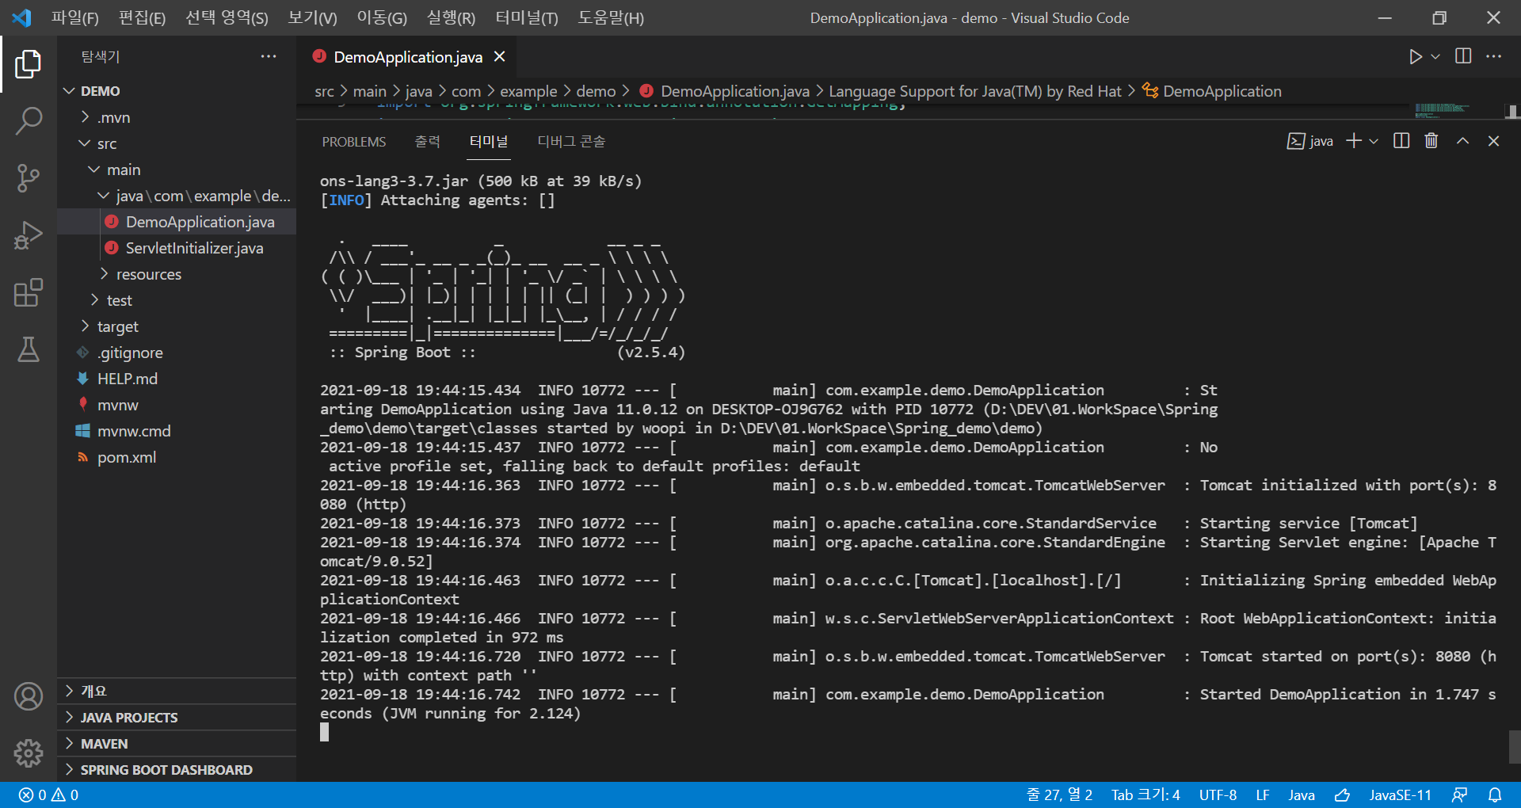Click the JavaSE-11 runtime status item
The height and width of the screenshot is (808, 1521).
point(1400,795)
